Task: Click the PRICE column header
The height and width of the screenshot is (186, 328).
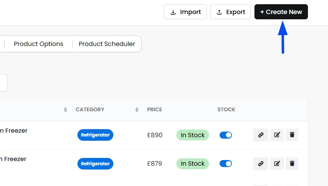Action: point(154,109)
